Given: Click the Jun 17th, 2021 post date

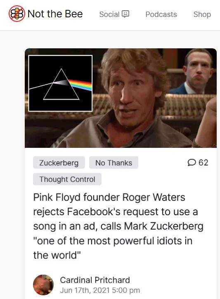Looking at the screenshot, I should click(100, 290).
